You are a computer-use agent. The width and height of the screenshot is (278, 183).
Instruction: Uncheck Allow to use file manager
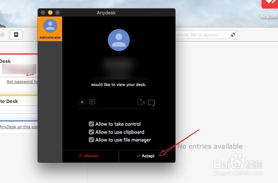coord(91,140)
